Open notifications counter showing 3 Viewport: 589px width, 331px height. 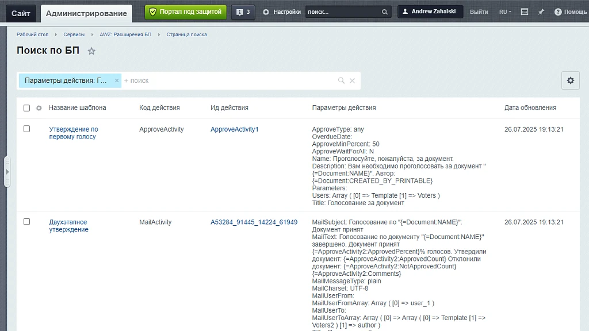tap(243, 12)
